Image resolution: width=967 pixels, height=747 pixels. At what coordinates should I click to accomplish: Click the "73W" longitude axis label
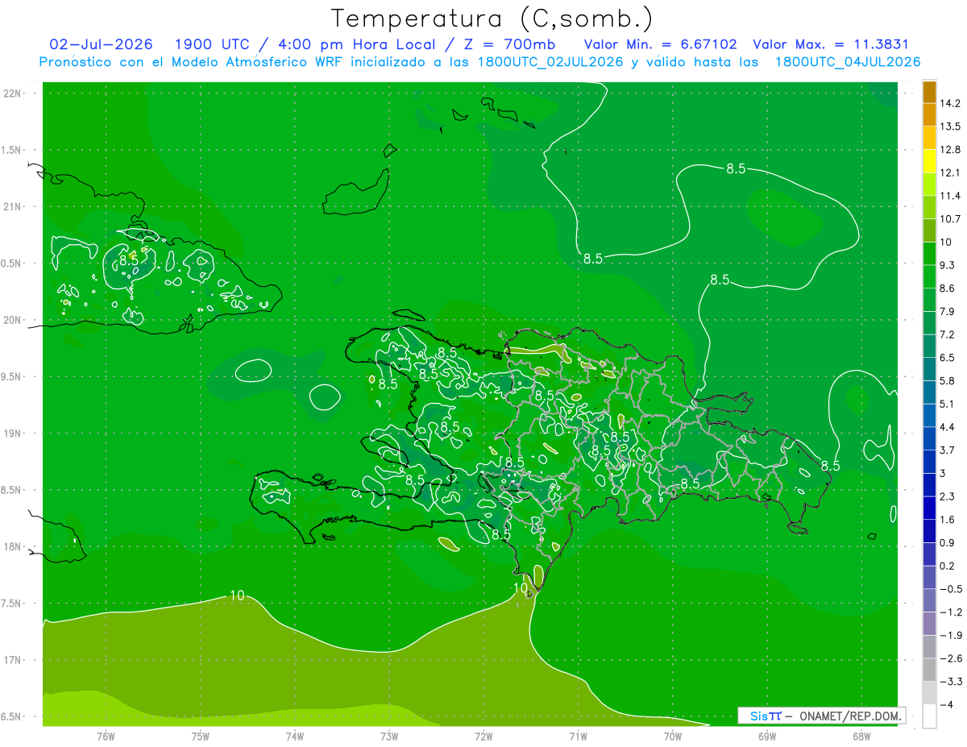(389, 736)
